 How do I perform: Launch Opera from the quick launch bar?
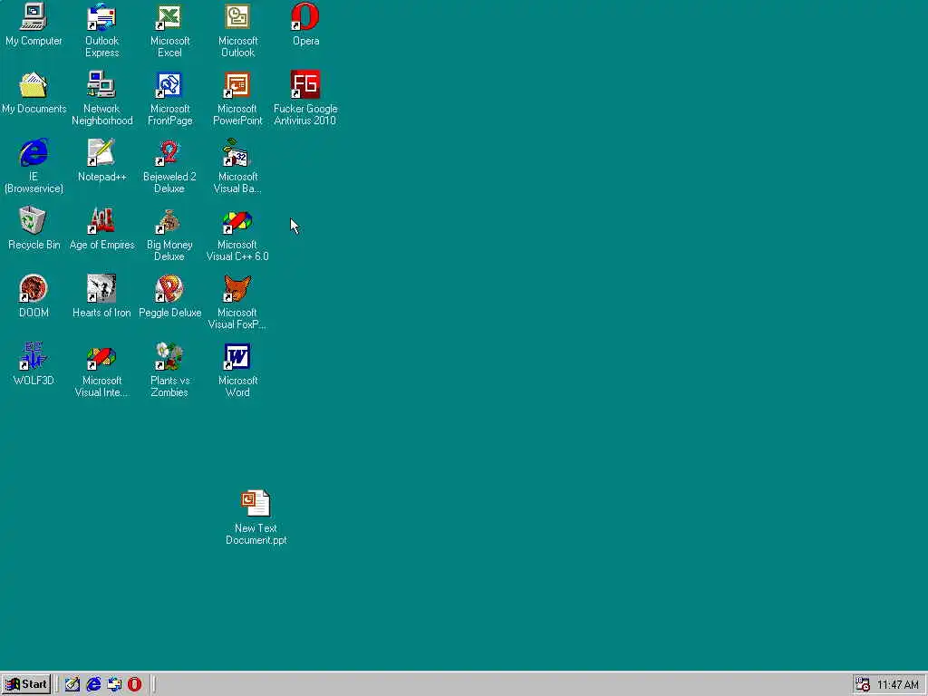click(x=135, y=684)
